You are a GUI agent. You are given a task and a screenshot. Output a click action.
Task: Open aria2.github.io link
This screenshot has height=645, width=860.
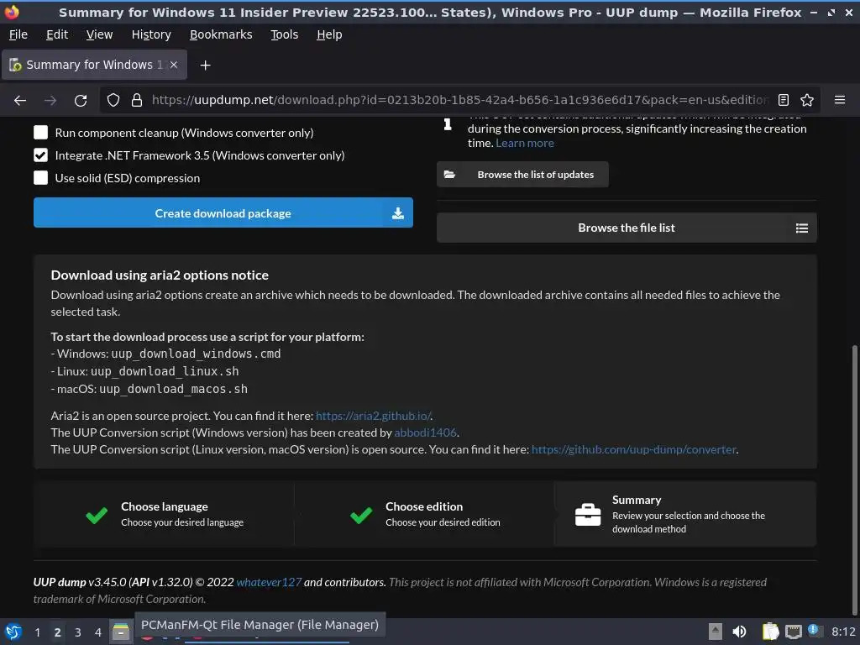(x=374, y=416)
